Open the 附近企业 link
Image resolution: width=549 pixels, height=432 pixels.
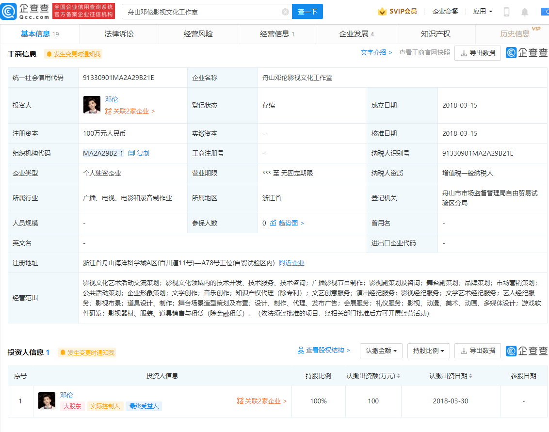click(291, 263)
